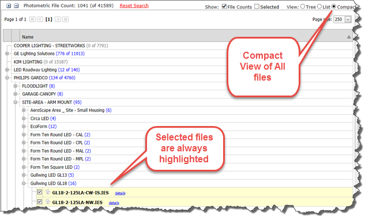Click LED Roadway Lighting label
Image resolution: width=369 pixels, height=221 pixels.
coord(35,70)
